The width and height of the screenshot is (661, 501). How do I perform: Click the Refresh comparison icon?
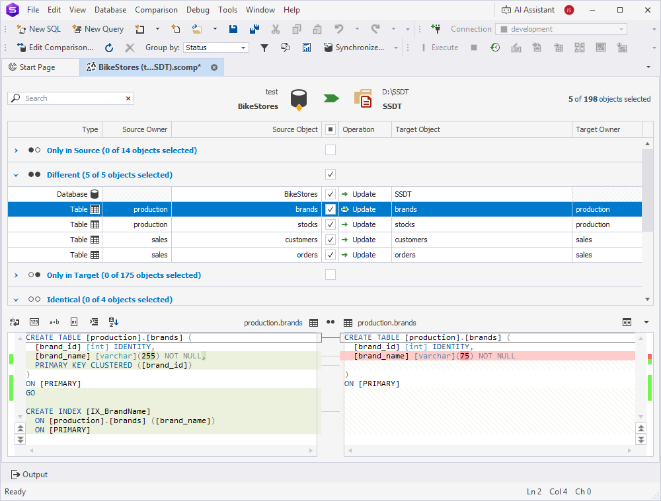point(109,48)
